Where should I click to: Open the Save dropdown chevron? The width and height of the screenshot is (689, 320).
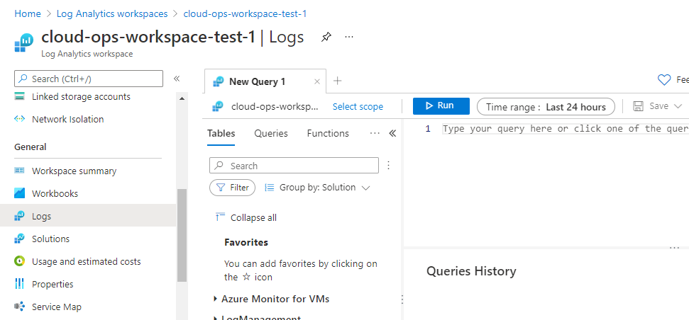(x=678, y=106)
